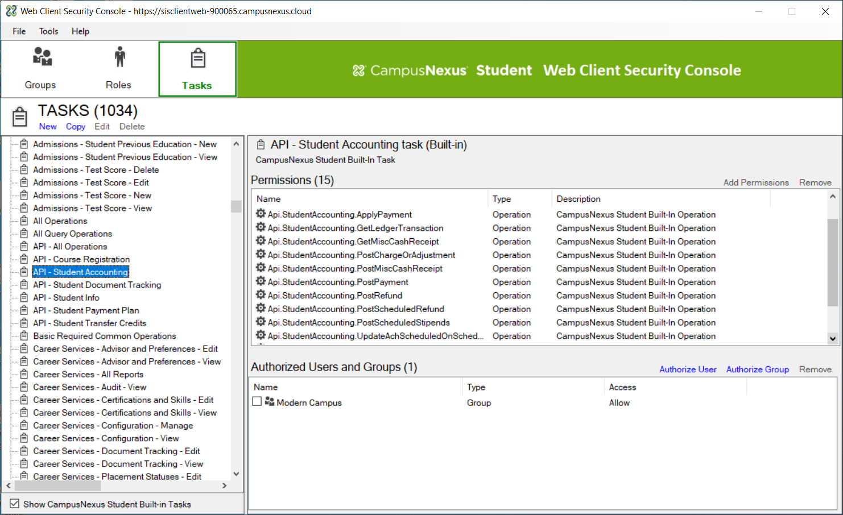Click task list horizontal scroll left arrow

[x=9, y=485]
